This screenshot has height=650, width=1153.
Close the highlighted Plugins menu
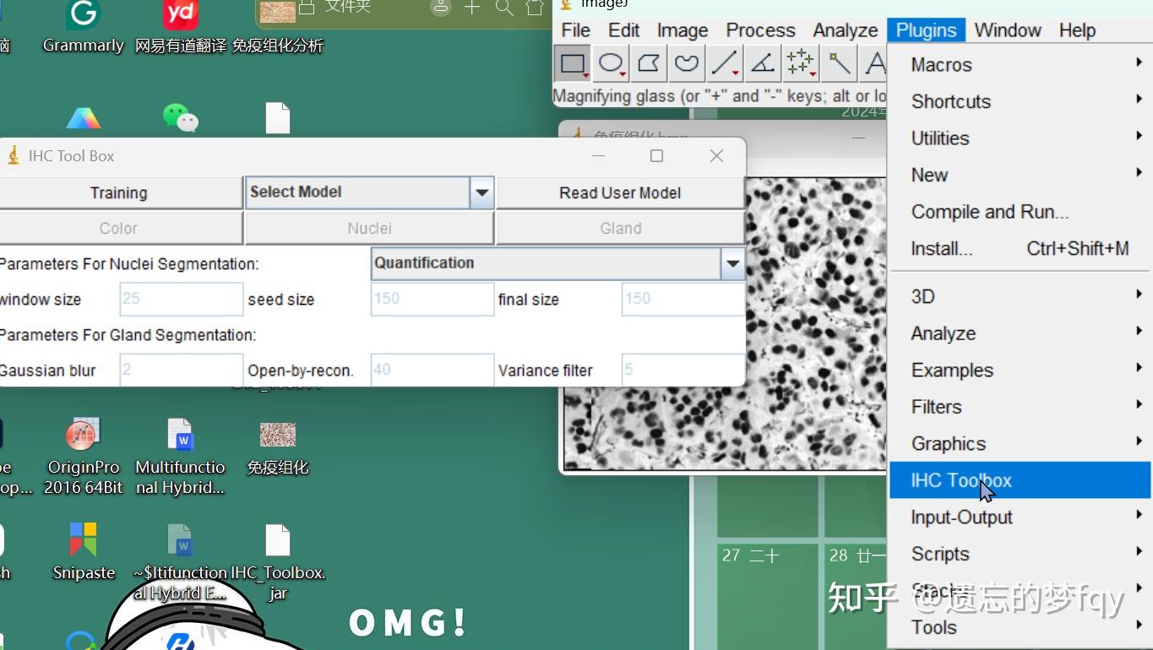(x=927, y=30)
